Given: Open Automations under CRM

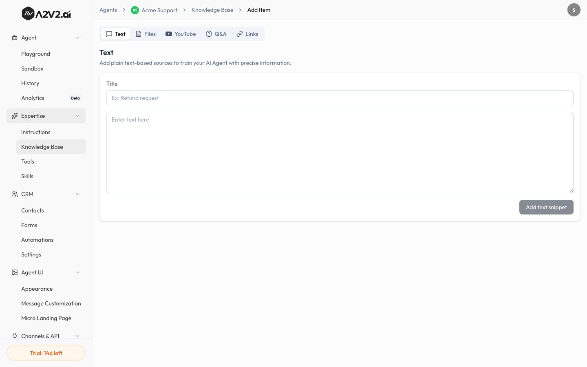Looking at the screenshot, I should 51,240.
